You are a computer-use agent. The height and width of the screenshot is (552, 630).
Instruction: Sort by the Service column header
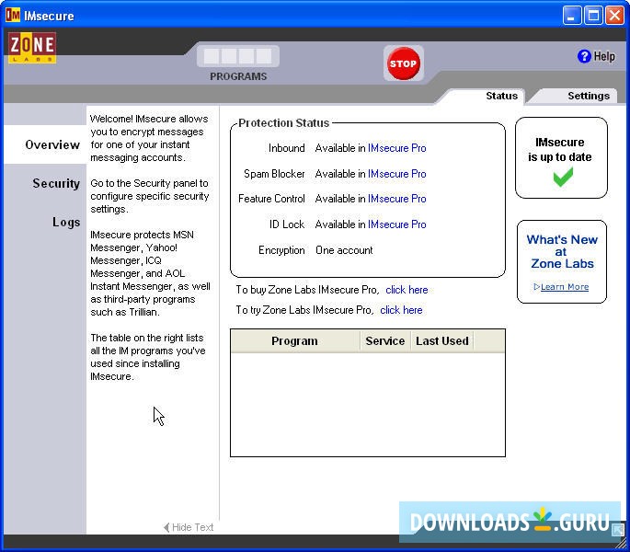(385, 341)
